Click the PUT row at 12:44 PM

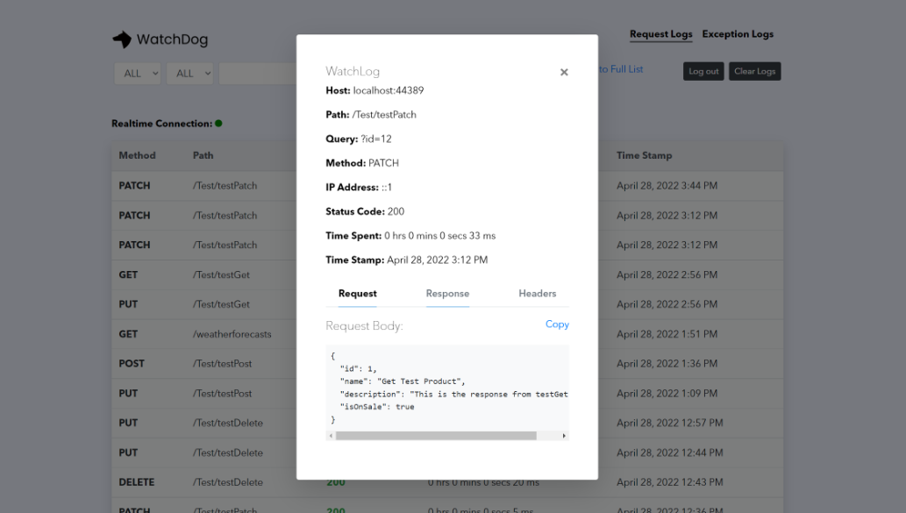(x=447, y=452)
